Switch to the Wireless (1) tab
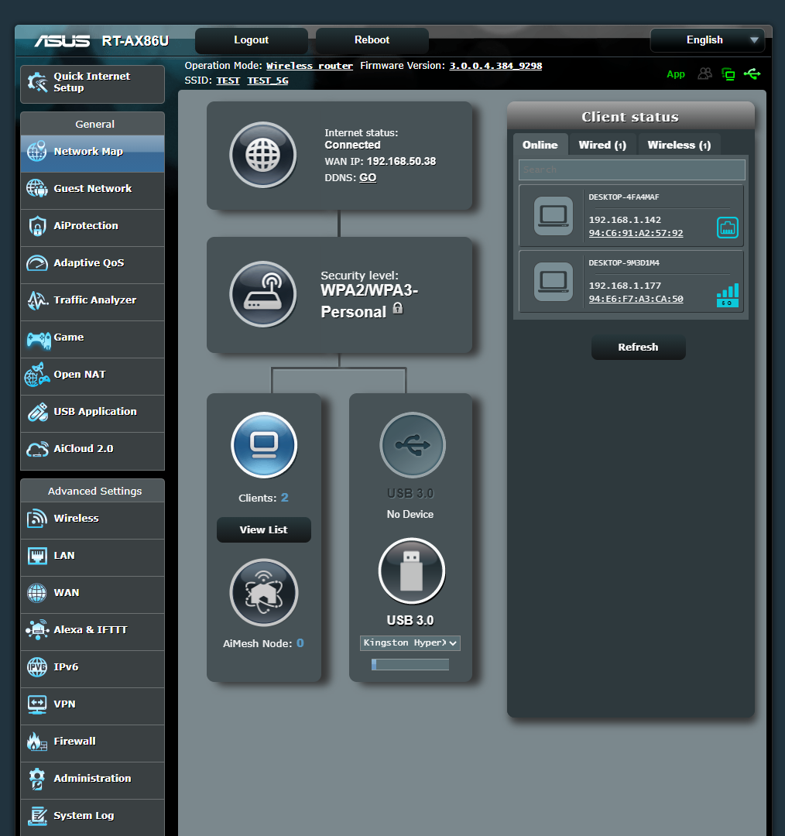The height and width of the screenshot is (836, 785). (x=679, y=144)
